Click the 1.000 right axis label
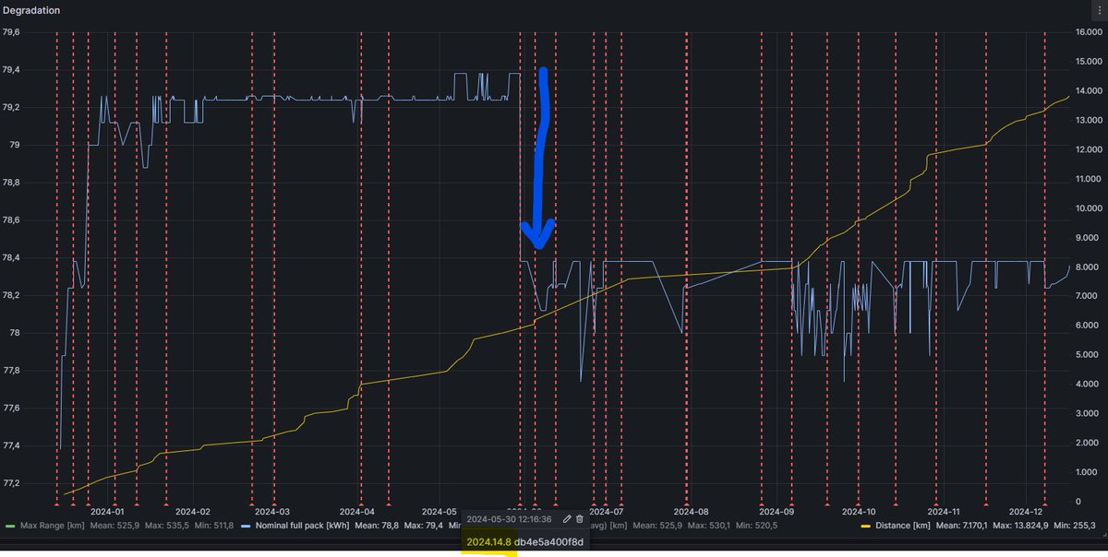 pos(1086,472)
